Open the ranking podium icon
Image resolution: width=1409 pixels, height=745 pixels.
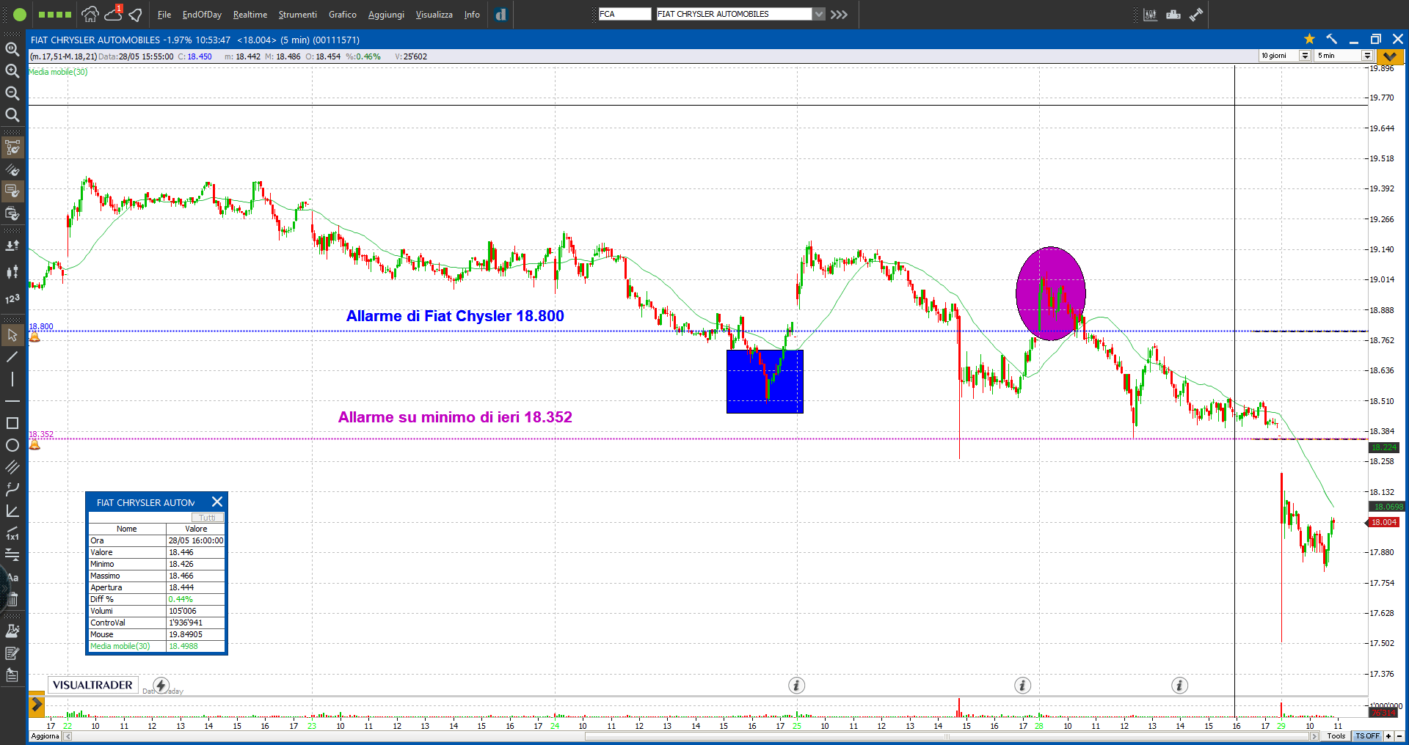(x=1173, y=14)
